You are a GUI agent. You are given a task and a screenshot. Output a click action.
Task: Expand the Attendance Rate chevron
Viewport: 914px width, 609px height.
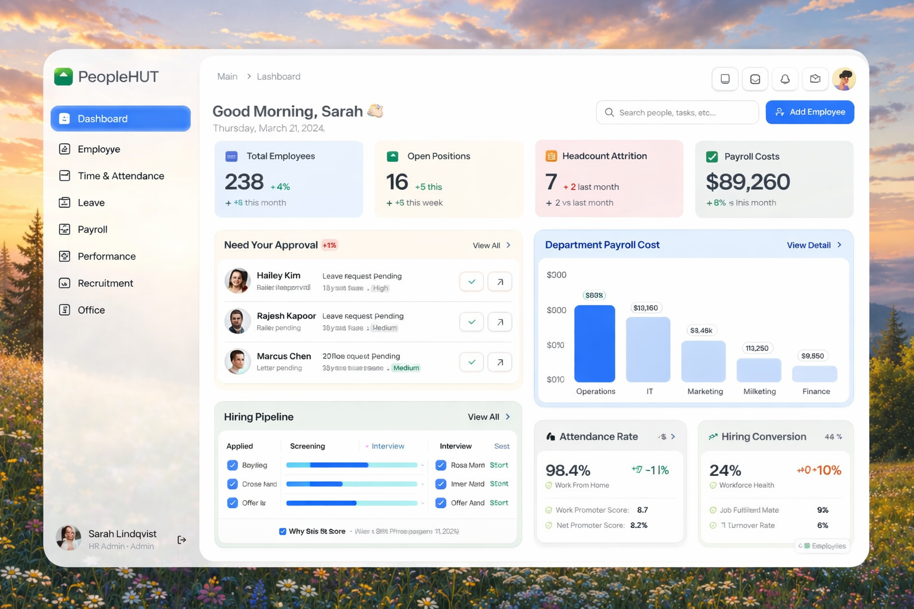673,437
